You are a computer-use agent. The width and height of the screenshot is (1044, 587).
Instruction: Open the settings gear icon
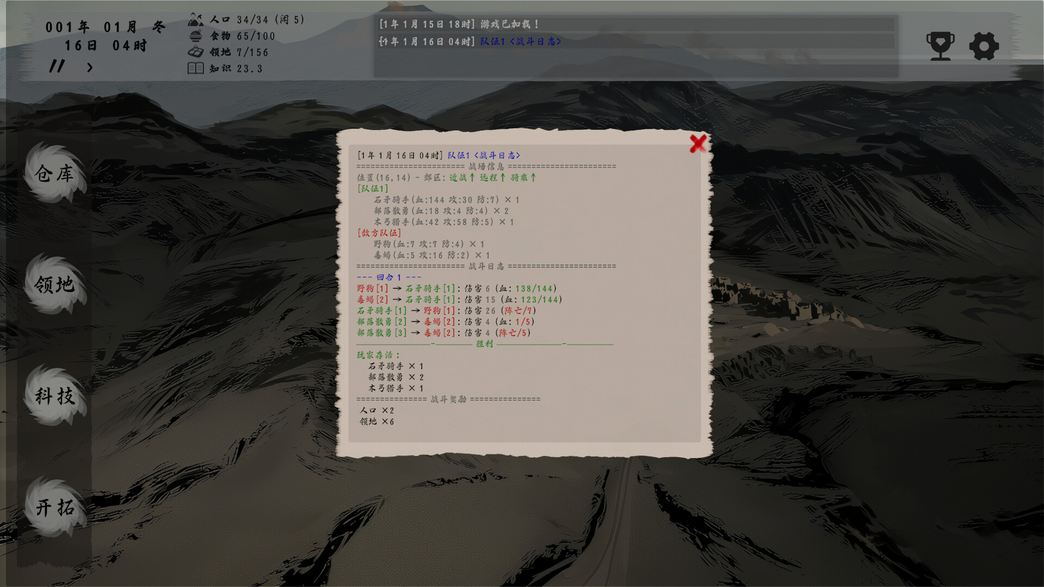984,46
